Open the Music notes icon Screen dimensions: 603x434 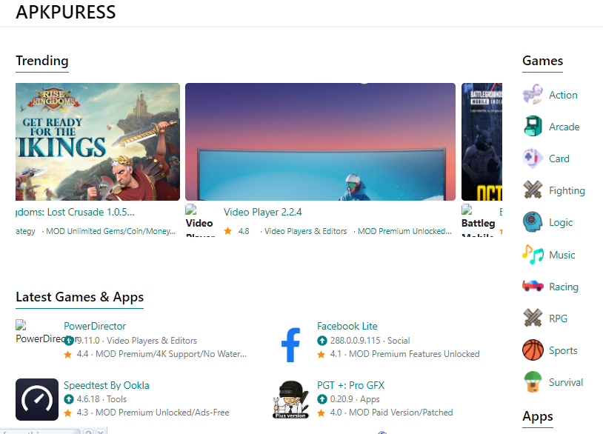coord(533,255)
